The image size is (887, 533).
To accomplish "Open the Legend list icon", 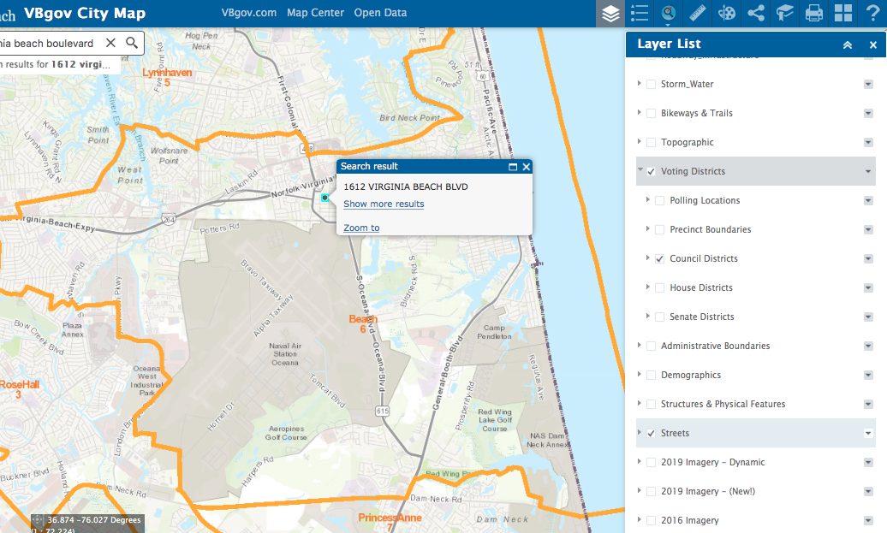I will 639,13.
